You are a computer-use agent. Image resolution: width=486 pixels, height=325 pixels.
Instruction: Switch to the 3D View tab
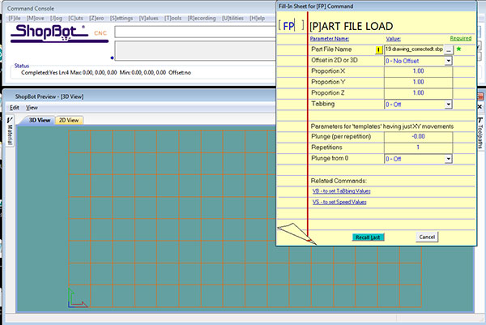coord(40,120)
